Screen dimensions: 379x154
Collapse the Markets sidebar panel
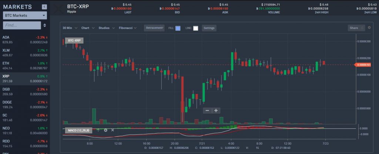[x=44, y=7]
